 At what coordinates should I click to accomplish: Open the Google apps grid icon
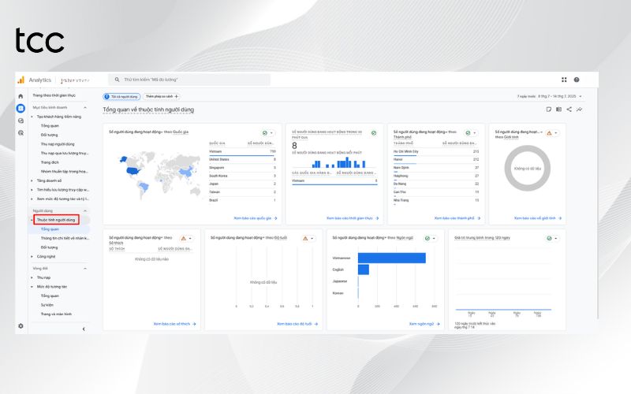[x=564, y=80]
